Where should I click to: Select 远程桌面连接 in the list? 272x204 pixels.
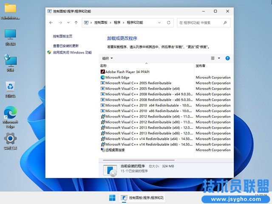115,150
